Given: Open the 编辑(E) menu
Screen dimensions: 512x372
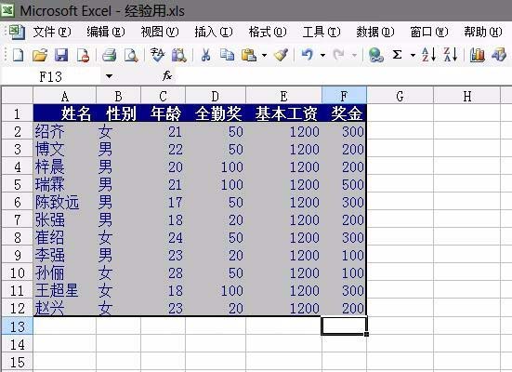Looking at the screenshot, I should click(x=106, y=32).
